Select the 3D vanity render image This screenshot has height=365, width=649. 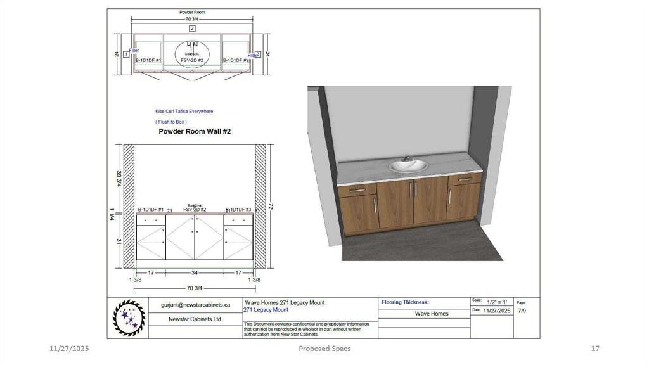pos(409,173)
